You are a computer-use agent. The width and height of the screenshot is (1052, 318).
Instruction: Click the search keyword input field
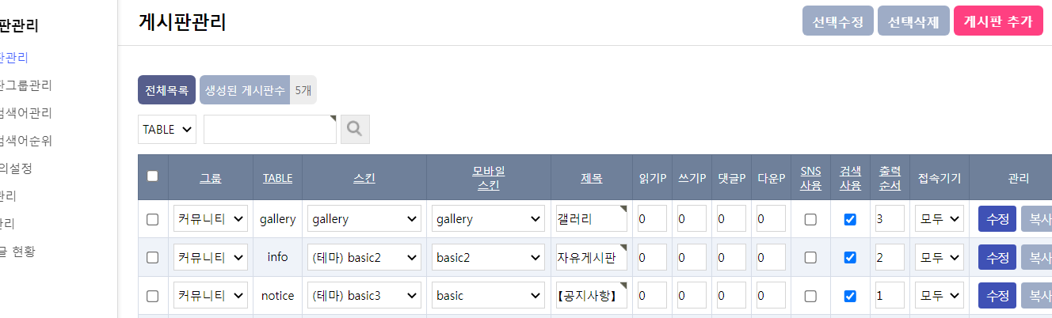(x=270, y=129)
